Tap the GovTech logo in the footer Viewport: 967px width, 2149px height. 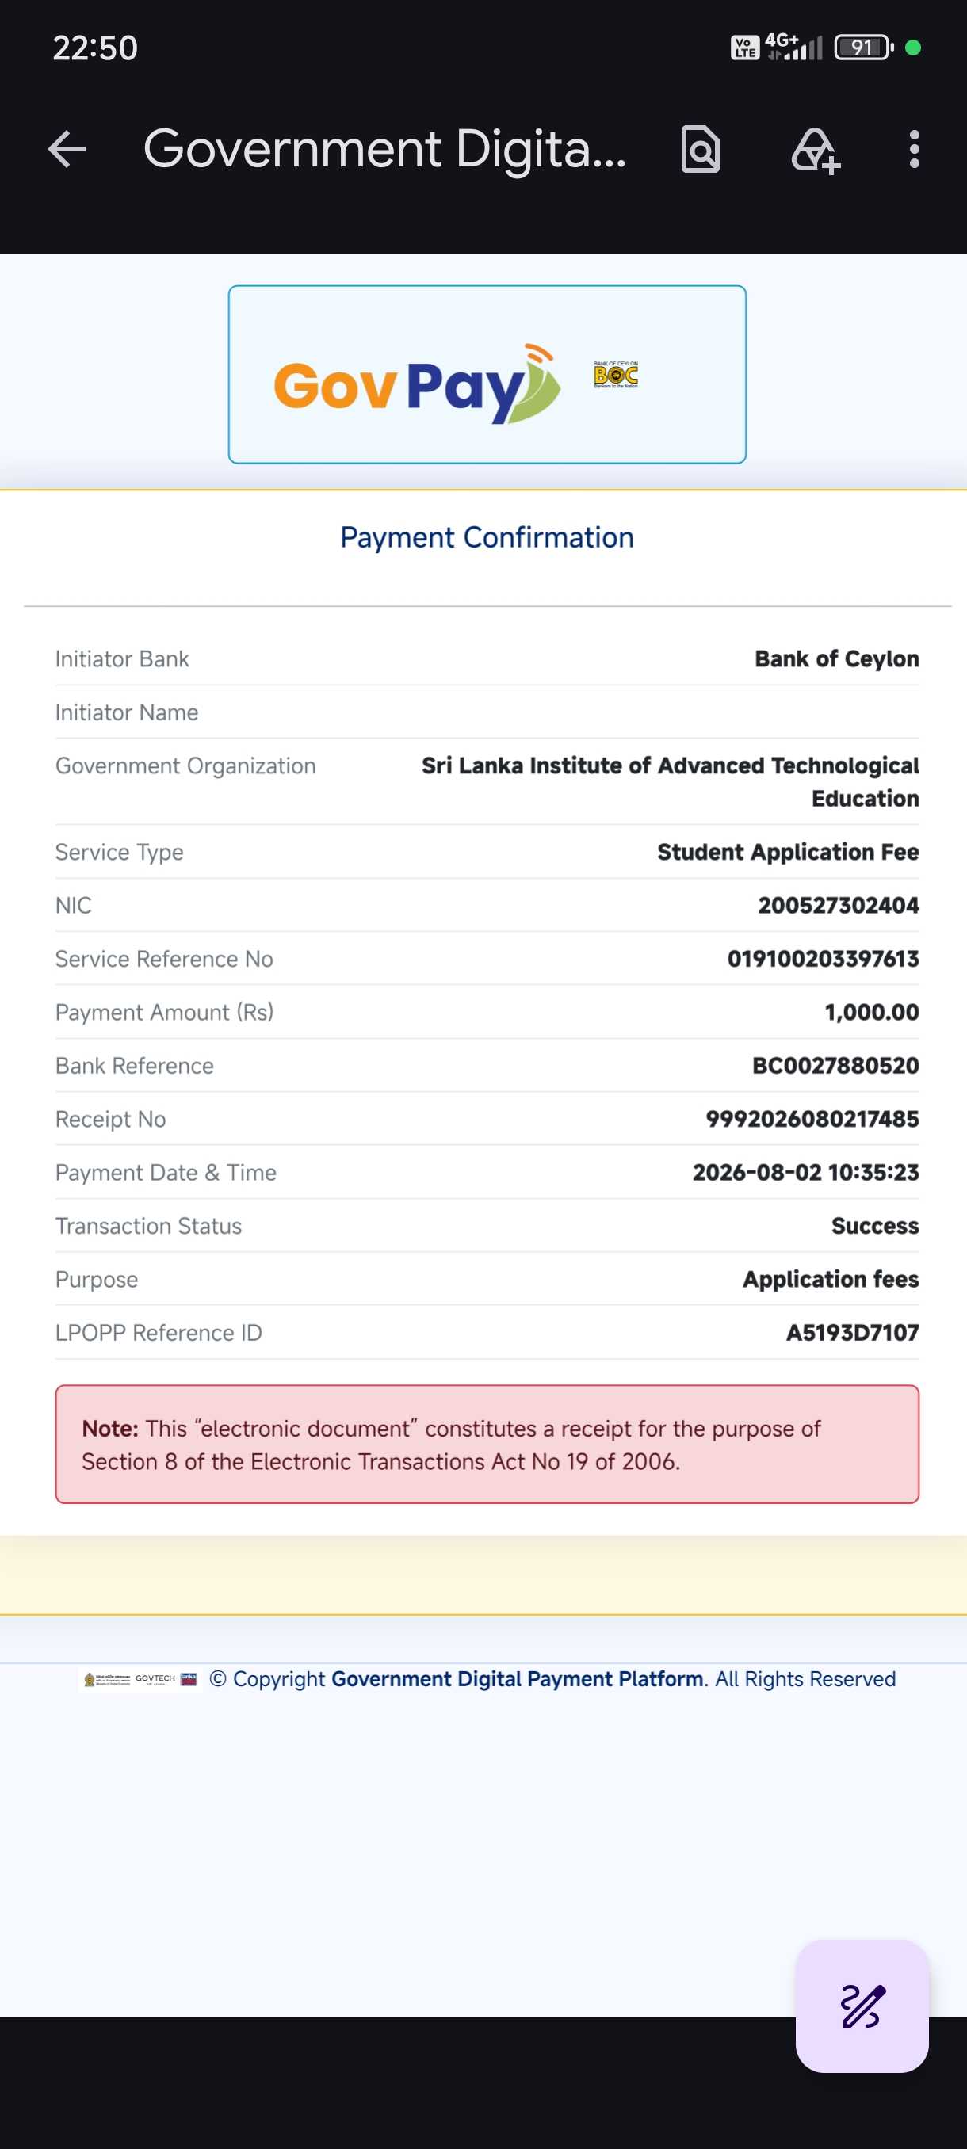(x=155, y=1678)
